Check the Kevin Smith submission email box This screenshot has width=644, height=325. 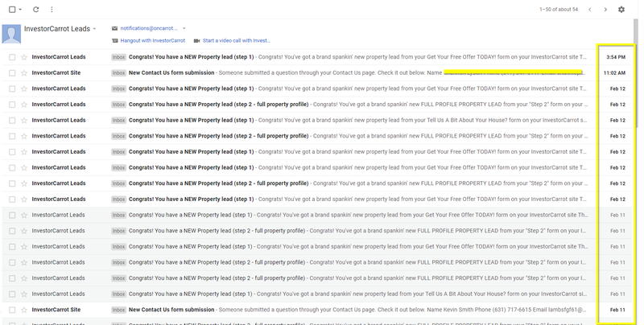pyautogui.click(x=12, y=310)
